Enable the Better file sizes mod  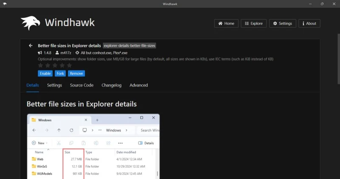point(45,74)
